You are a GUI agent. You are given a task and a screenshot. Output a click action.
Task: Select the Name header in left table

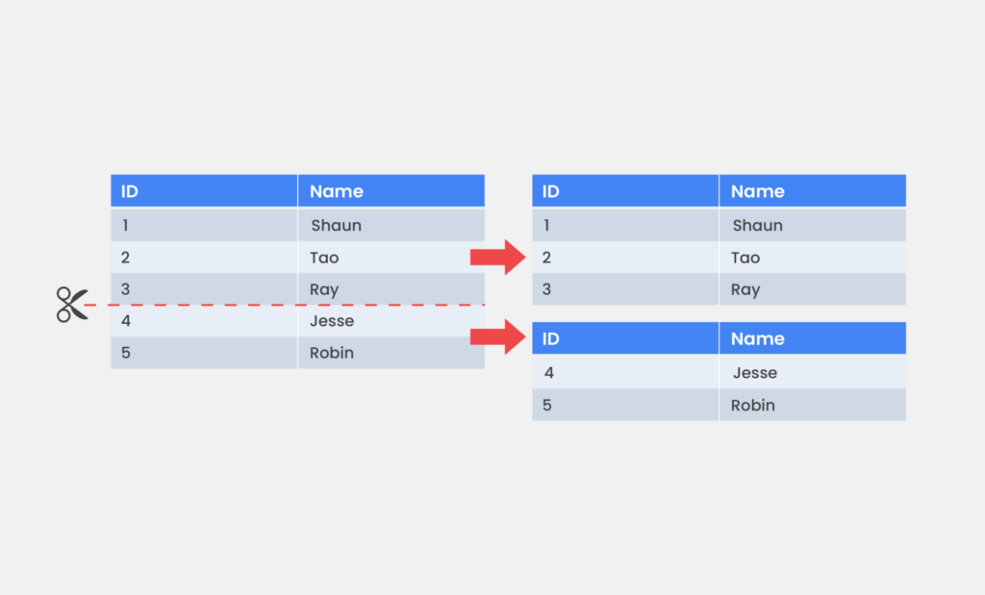(391, 190)
